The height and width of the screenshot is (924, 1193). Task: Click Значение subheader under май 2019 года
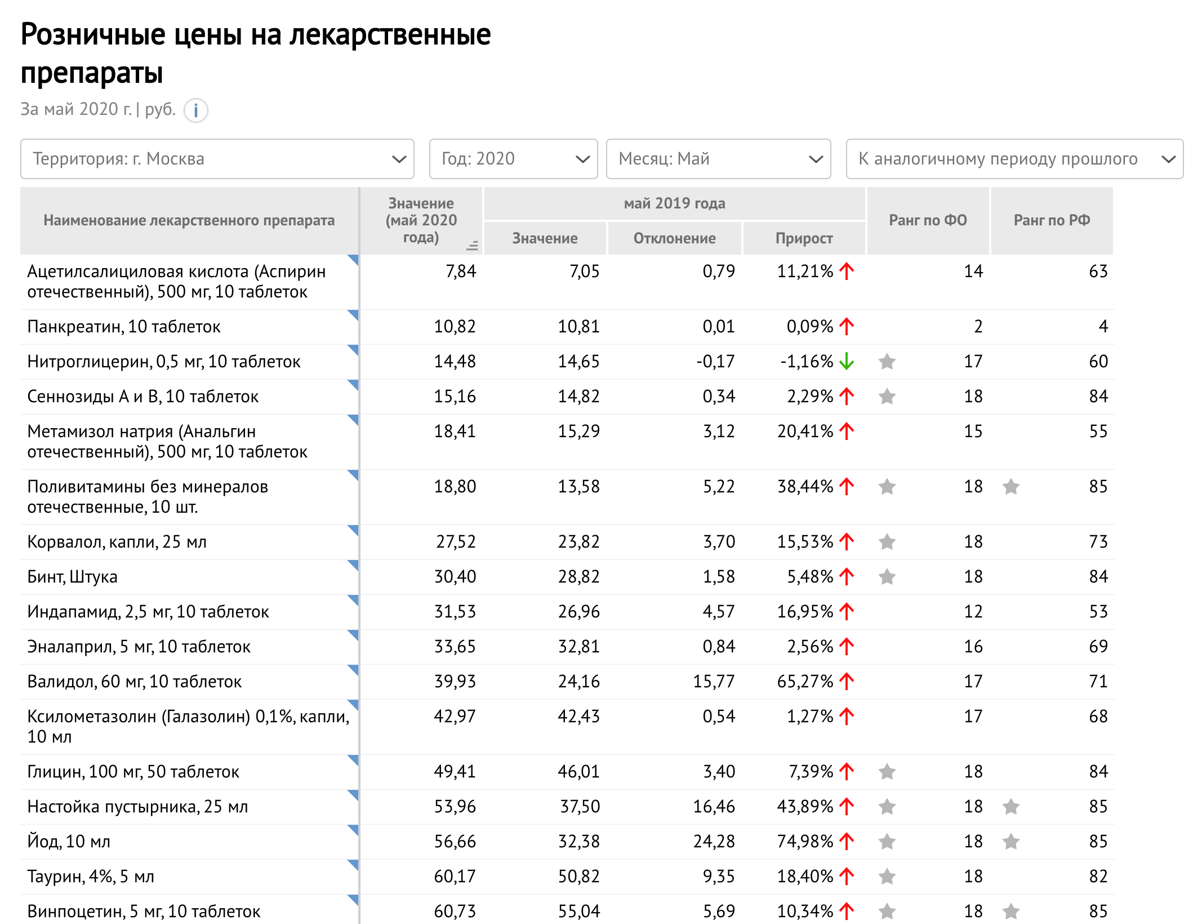(x=545, y=238)
